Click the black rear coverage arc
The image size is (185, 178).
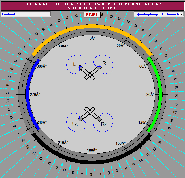click(x=92, y=162)
